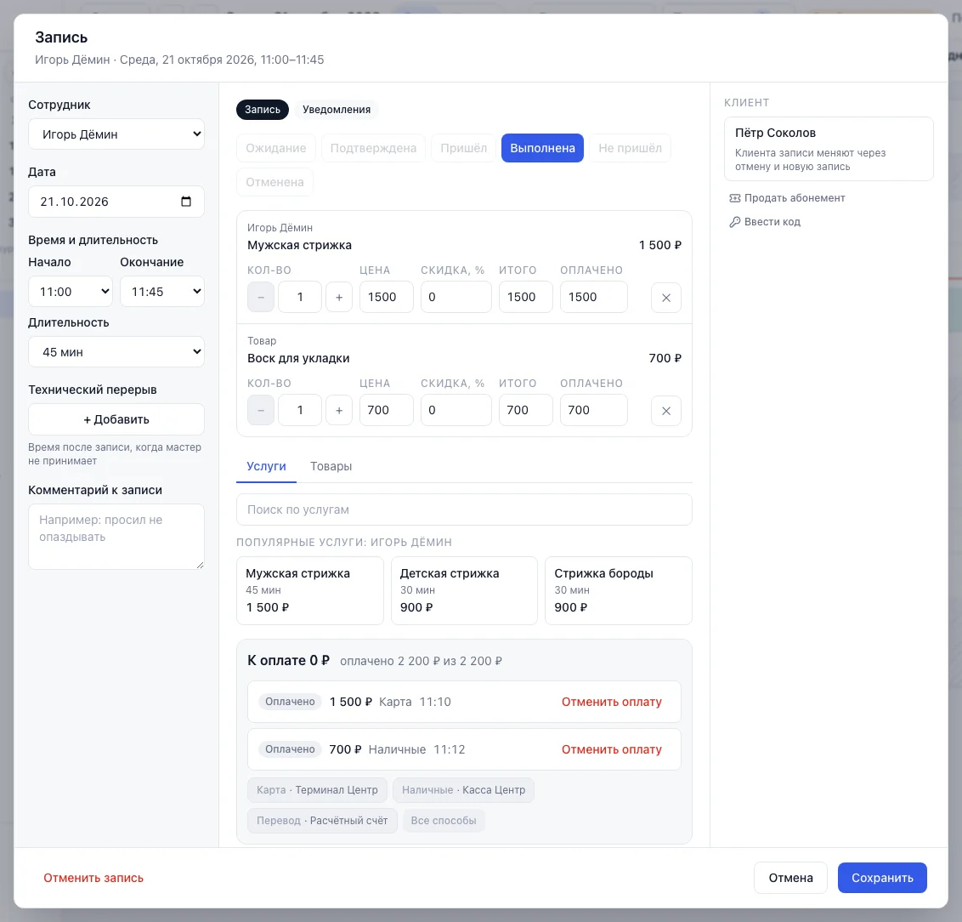This screenshot has height=922, width=962.
Task: Set status to Подтверждена
Action: pyautogui.click(x=373, y=148)
